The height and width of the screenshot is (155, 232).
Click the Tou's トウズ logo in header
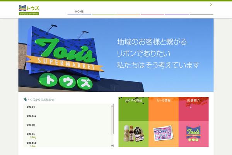[x=29, y=10]
